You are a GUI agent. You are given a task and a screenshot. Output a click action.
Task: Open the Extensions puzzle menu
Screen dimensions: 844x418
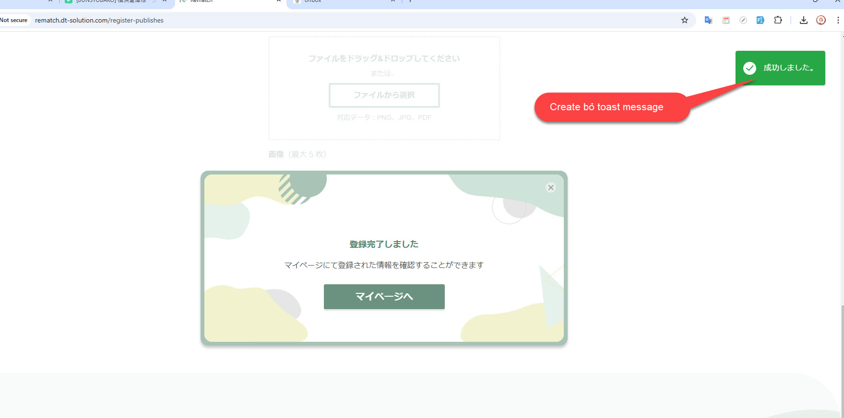(778, 20)
